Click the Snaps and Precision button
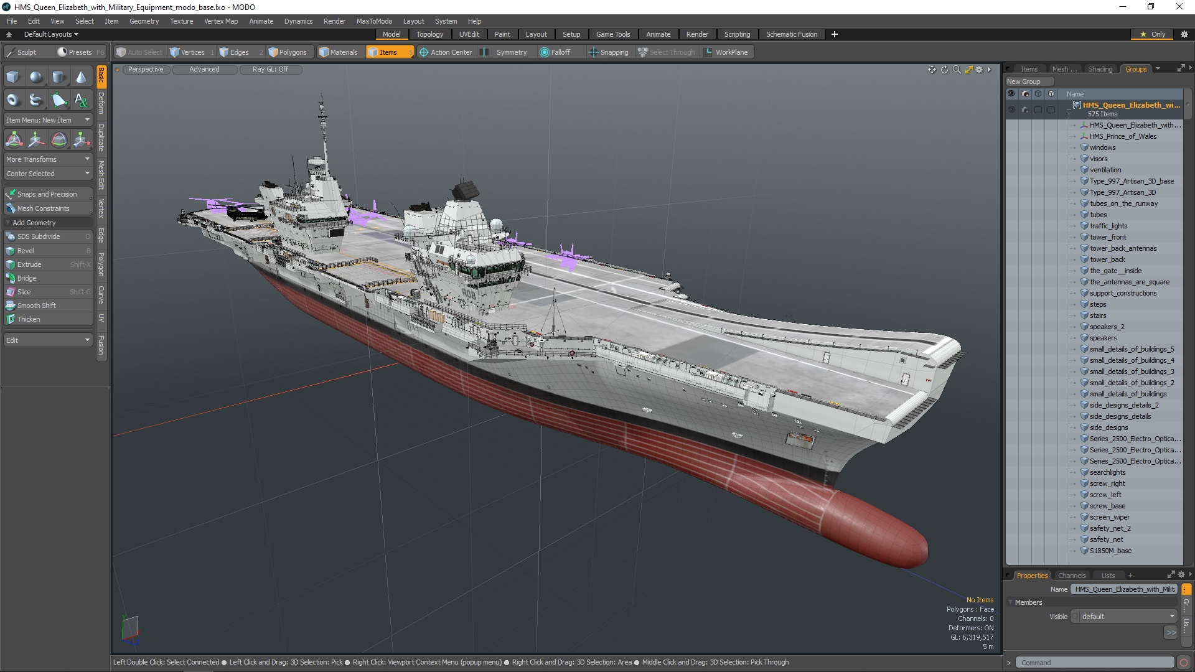Screen dimensions: 1195x672 (48, 194)
